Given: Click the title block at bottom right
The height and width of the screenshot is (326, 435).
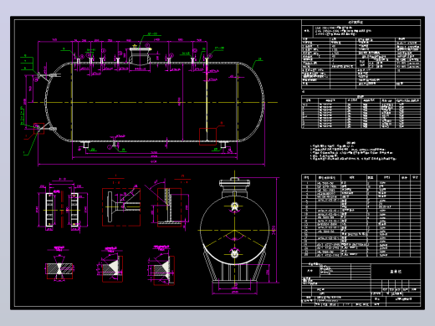Looking at the screenshot, I should (x=361, y=284).
